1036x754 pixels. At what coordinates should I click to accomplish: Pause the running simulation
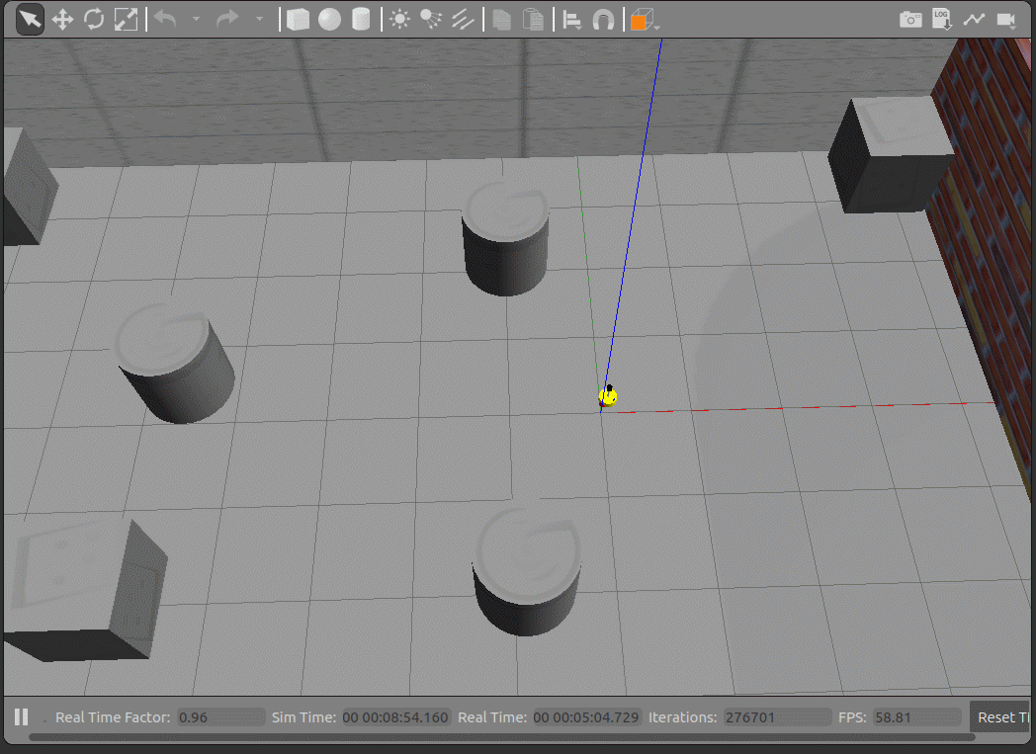21,717
